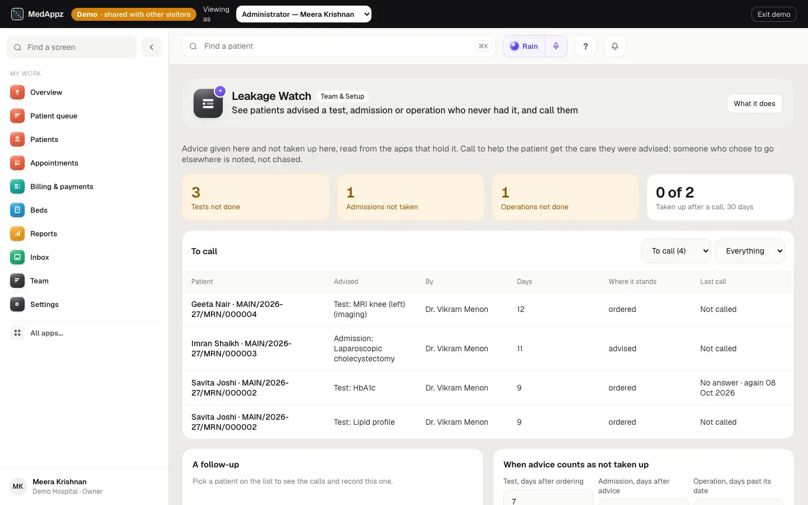Image resolution: width=808 pixels, height=505 pixels.
Task: Click the Find a screen search field
Action: pos(72,47)
